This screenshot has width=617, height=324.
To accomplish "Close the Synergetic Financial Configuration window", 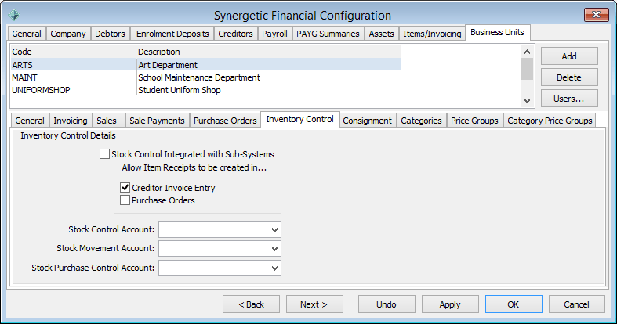I will coord(596,15).
